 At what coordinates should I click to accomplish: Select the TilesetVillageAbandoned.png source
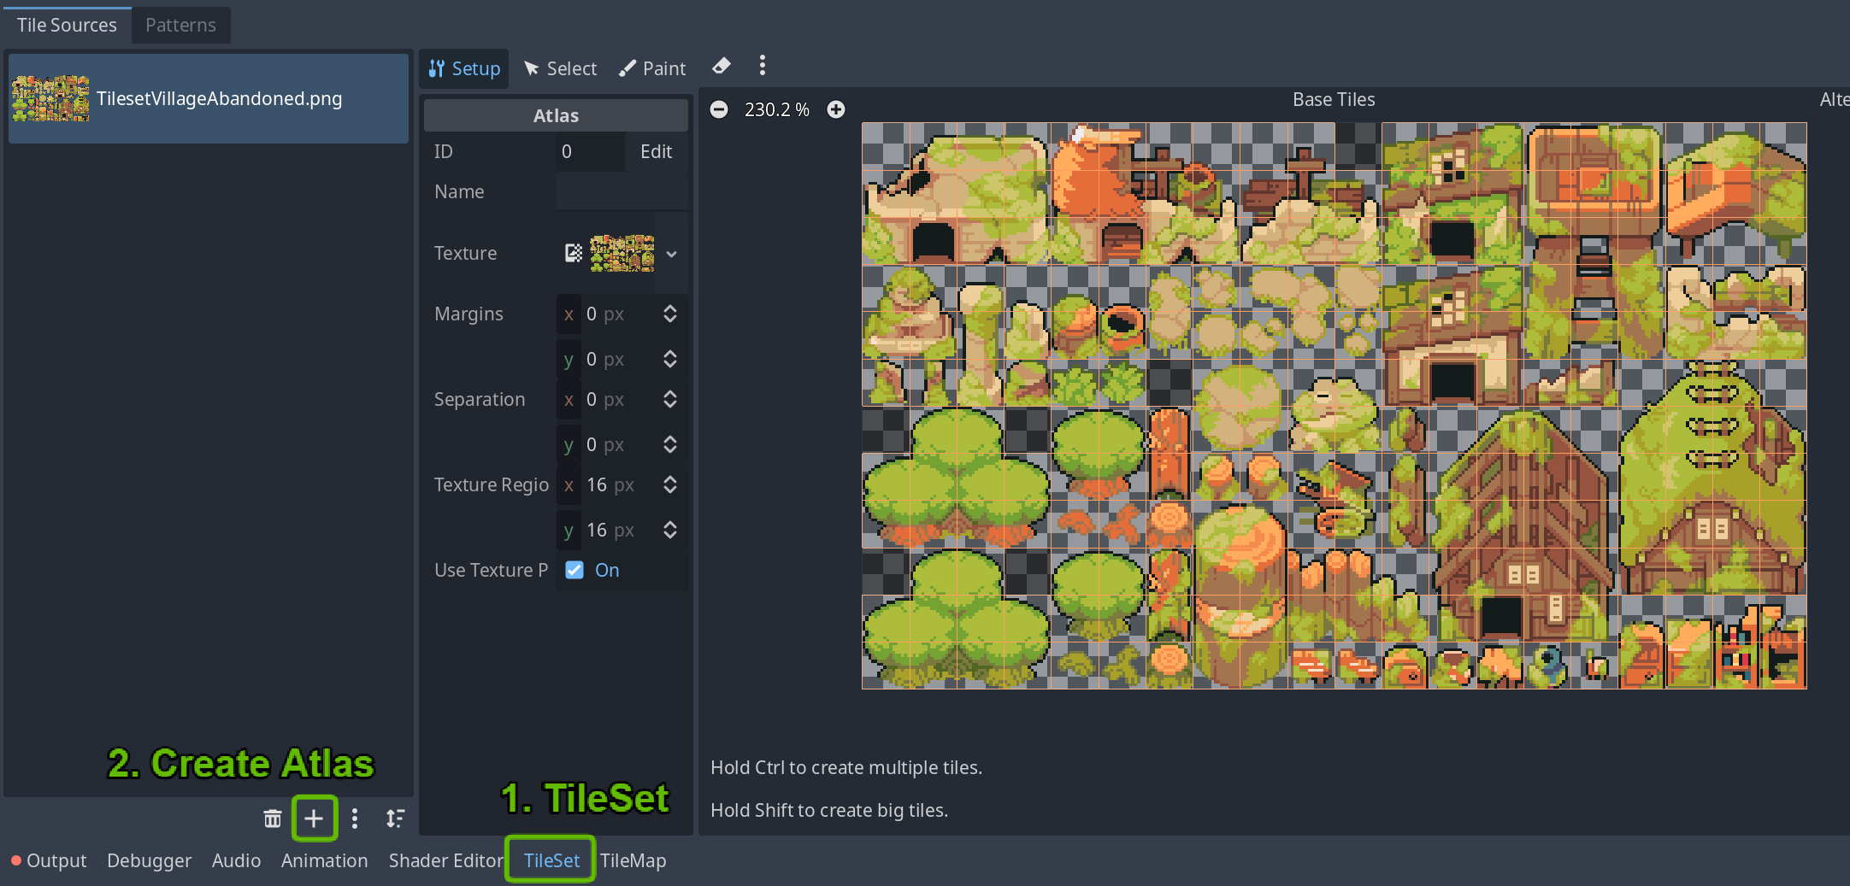[x=209, y=98]
